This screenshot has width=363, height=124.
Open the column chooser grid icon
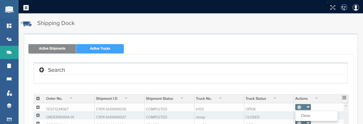pos(344,98)
